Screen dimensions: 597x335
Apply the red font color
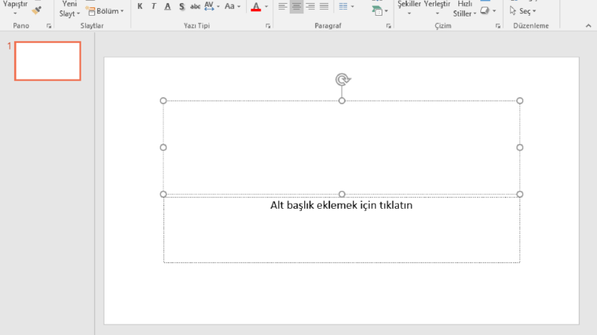coord(256,7)
